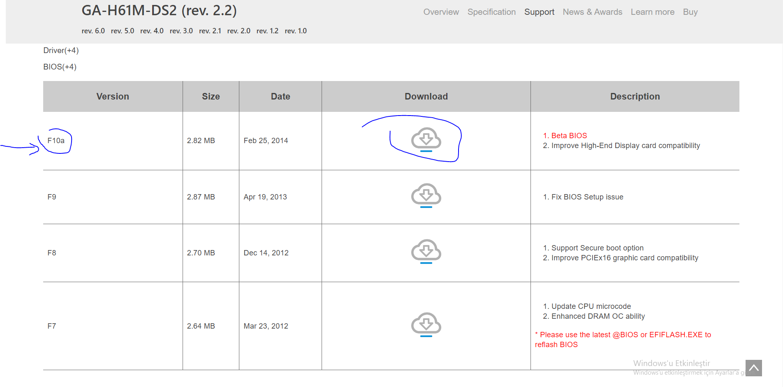Click Enhanced DRAM OC ability text
This screenshot has width=783, height=387.
pos(598,316)
